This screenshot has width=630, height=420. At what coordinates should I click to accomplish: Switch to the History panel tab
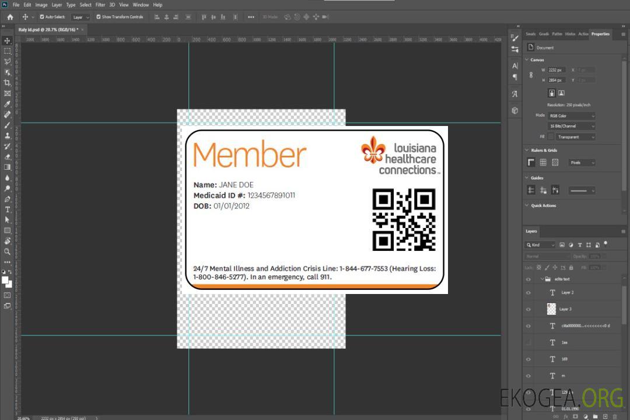click(x=570, y=34)
